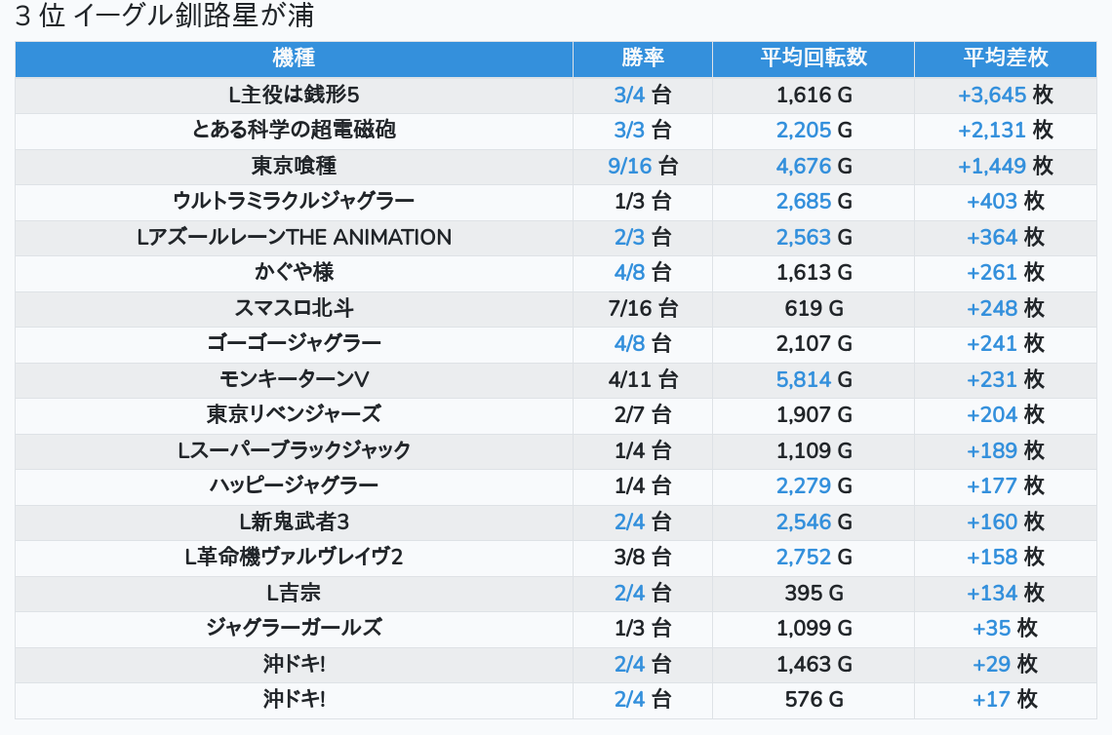Click the 9/16 win rate value

click(x=629, y=166)
